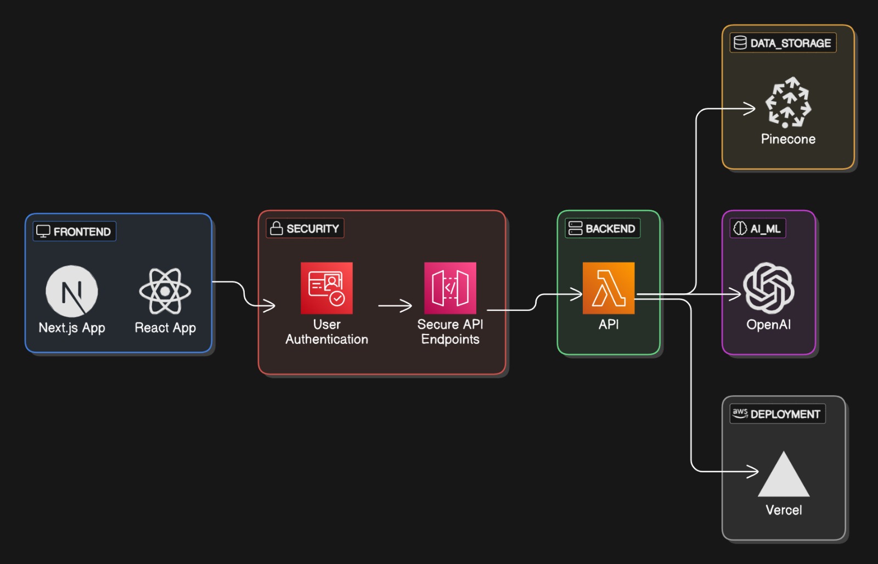Select the React App atom icon
The width and height of the screenshot is (878, 564).
pyautogui.click(x=165, y=291)
